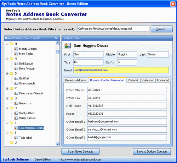Viewport: 177px width, 163px height.
Task: Click the Other Email 2 field
Action: pos(127,129)
